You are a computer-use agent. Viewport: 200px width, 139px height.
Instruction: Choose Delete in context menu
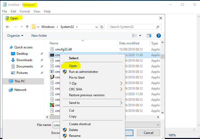pyautogui.click(x=74, y=130)
